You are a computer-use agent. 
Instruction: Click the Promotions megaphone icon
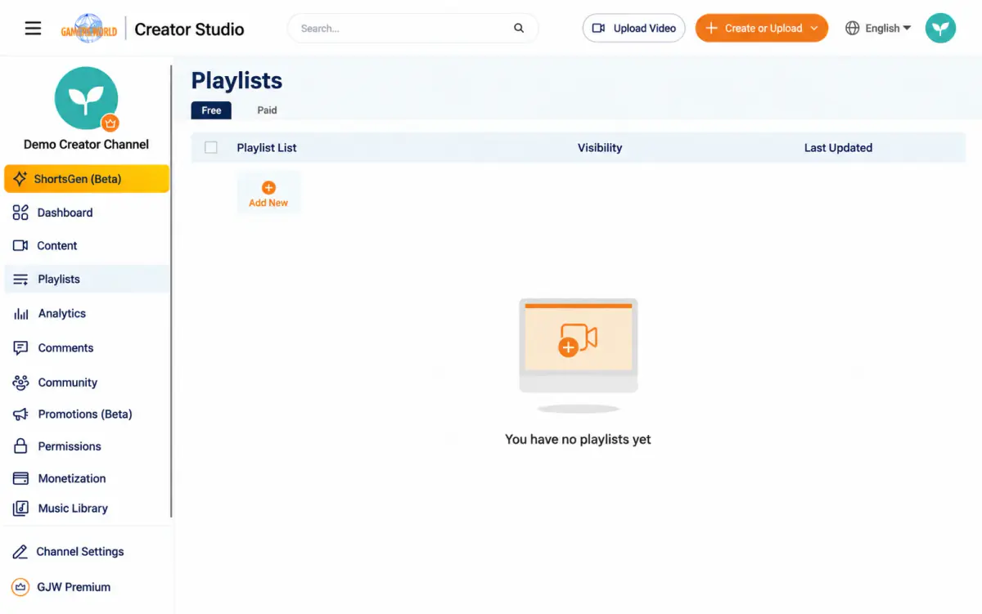(20, 415)
